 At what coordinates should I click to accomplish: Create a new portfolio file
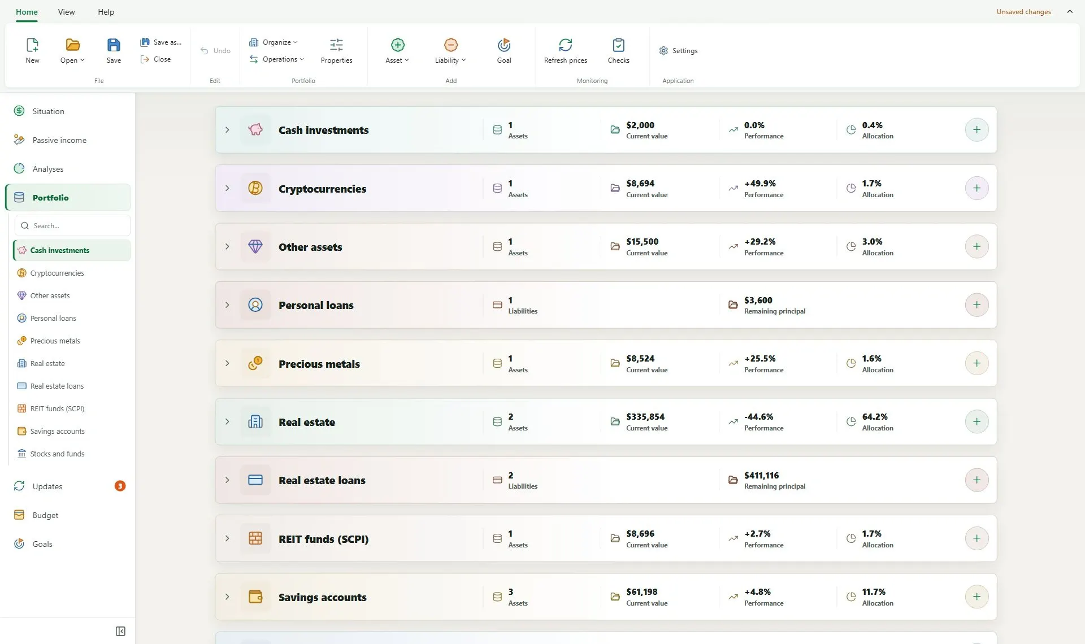(x=32, y=50)
